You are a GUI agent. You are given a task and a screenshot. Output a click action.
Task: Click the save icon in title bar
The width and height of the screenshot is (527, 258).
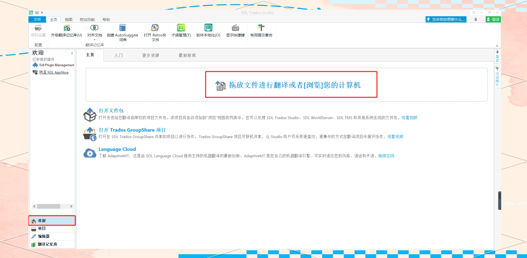(x=36, y=13)
